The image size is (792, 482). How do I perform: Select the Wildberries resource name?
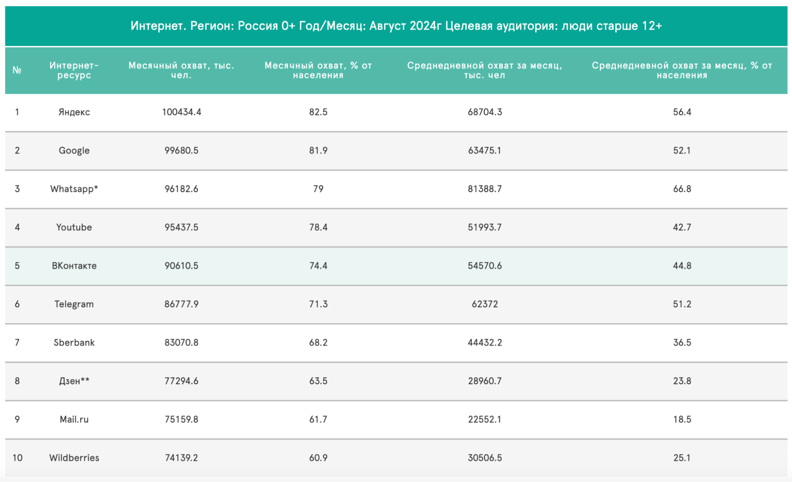pyautogui.click(x=74, y=458)
